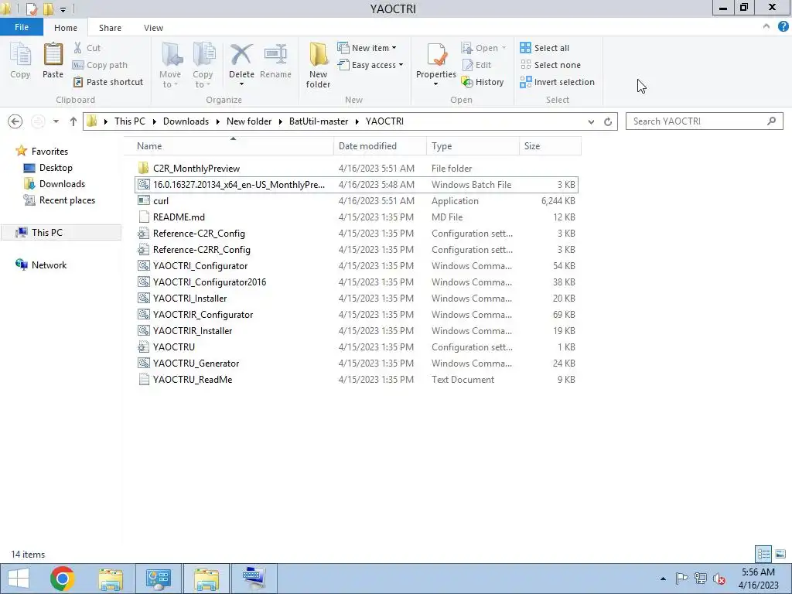Click the Delete red X icon
The width and height of the screenshot is (792, 594).
(241, 55)
